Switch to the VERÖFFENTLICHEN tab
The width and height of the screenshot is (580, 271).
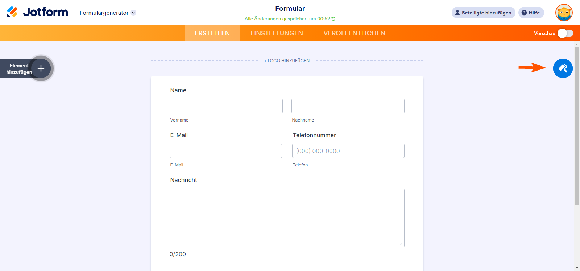[354, 33]
